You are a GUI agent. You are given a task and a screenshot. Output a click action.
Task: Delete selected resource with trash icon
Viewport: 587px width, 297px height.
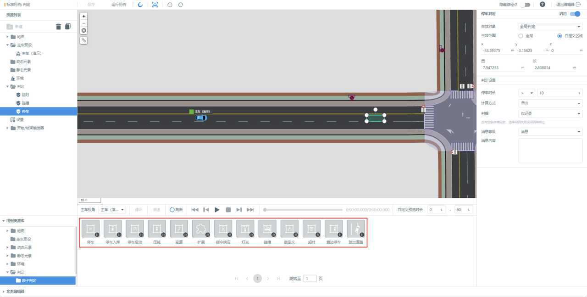[x=58, y=27]
